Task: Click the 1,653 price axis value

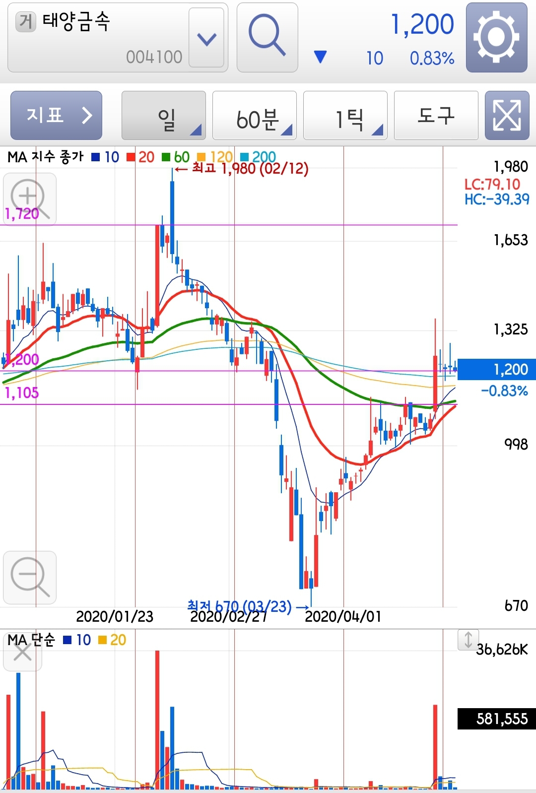Action: pyautogui.click(x=511, y=240)
